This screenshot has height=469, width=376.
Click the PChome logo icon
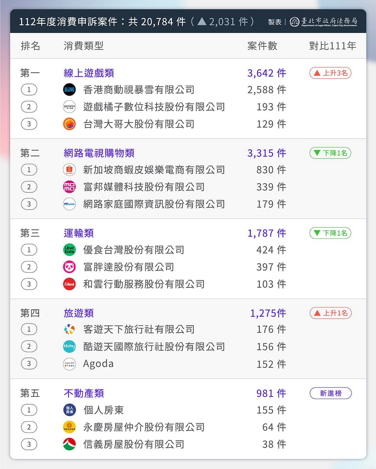pos(69,204)
